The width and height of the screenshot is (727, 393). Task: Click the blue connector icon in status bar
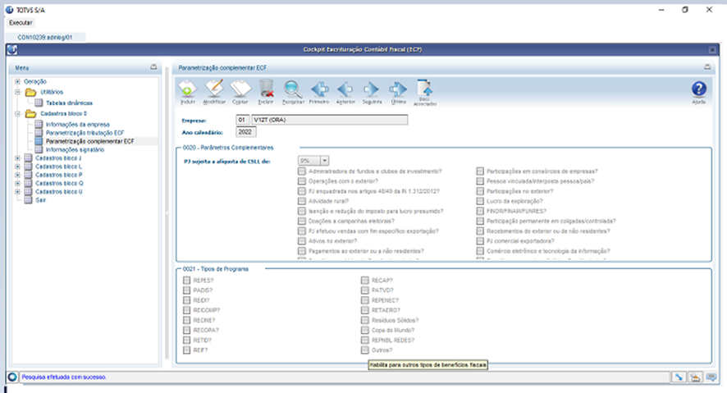[x=679, y=377]
